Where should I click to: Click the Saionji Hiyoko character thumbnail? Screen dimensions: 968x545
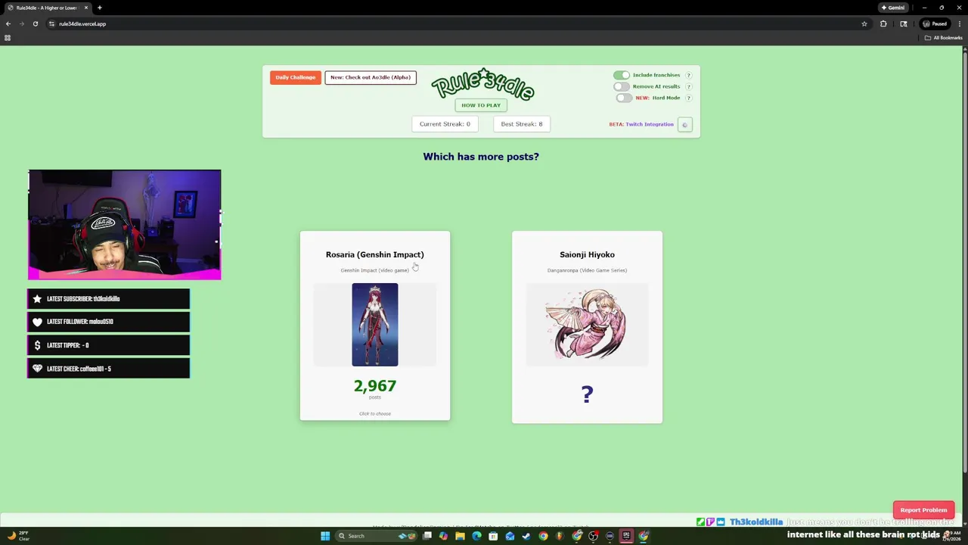[587, 325]
